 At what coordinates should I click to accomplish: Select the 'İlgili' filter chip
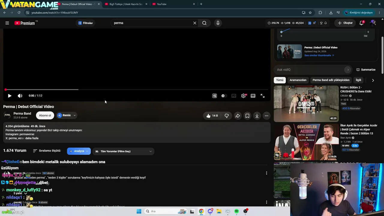coord(358,80)
